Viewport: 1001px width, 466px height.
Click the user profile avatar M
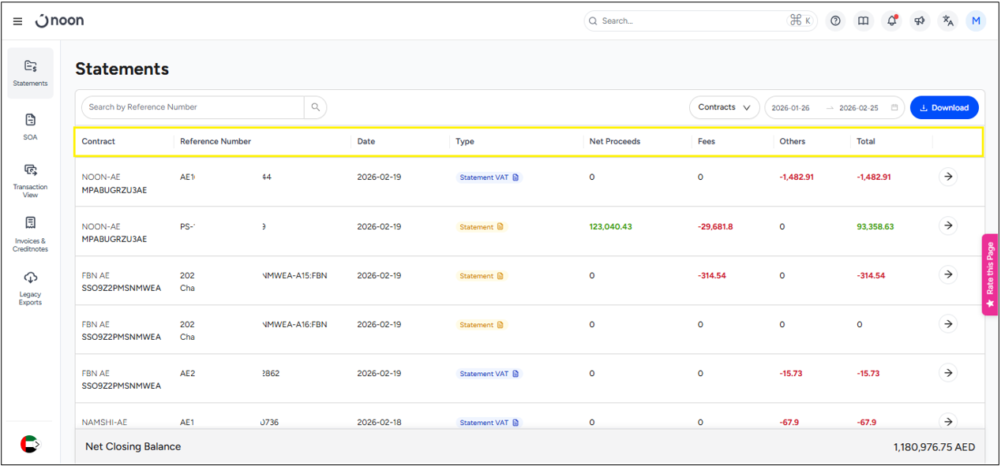[x=976, y=21]
